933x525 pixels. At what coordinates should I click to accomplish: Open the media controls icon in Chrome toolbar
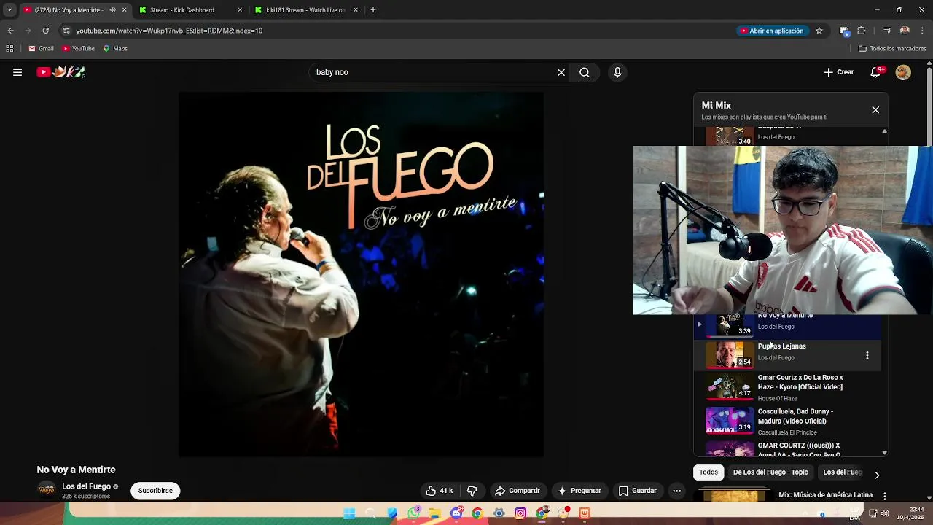click(x=887, y=31)
